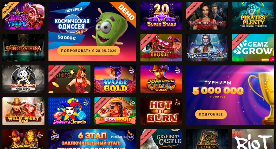The width and height of the screenshot is (276, 149).
Task: Launch Shield of Athena slot
Action: pos(23,48)
